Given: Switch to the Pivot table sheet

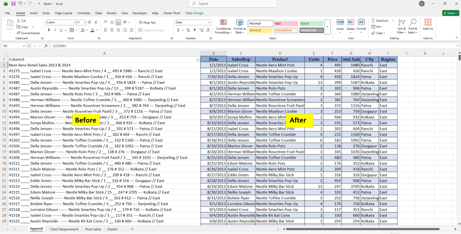Looking at the screenshot, I should pyautogui.click(x=93, y=229).
